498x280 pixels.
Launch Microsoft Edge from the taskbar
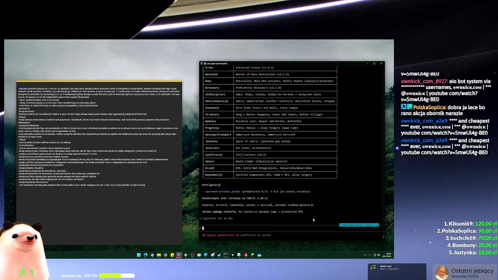click(x=146, y=255)
